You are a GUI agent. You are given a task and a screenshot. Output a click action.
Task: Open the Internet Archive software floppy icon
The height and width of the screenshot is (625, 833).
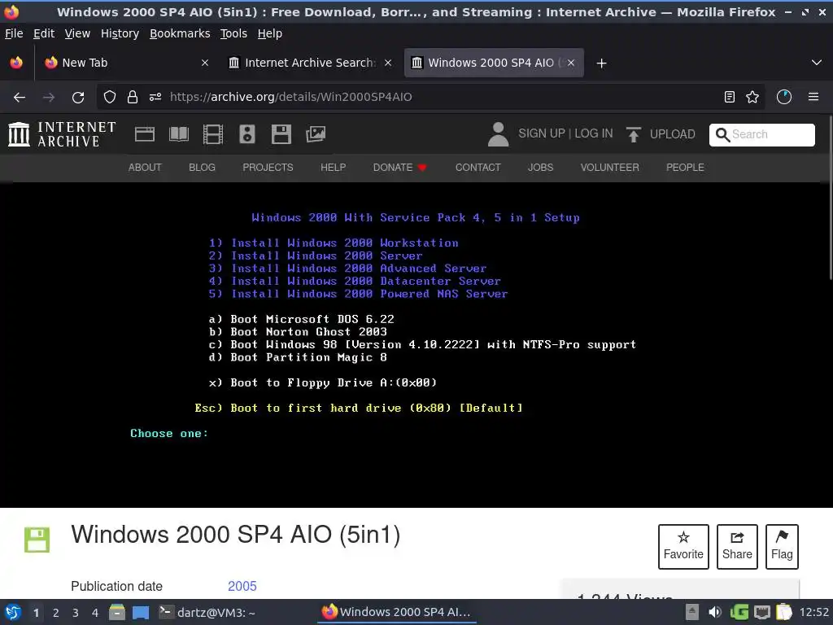point(281,134)
